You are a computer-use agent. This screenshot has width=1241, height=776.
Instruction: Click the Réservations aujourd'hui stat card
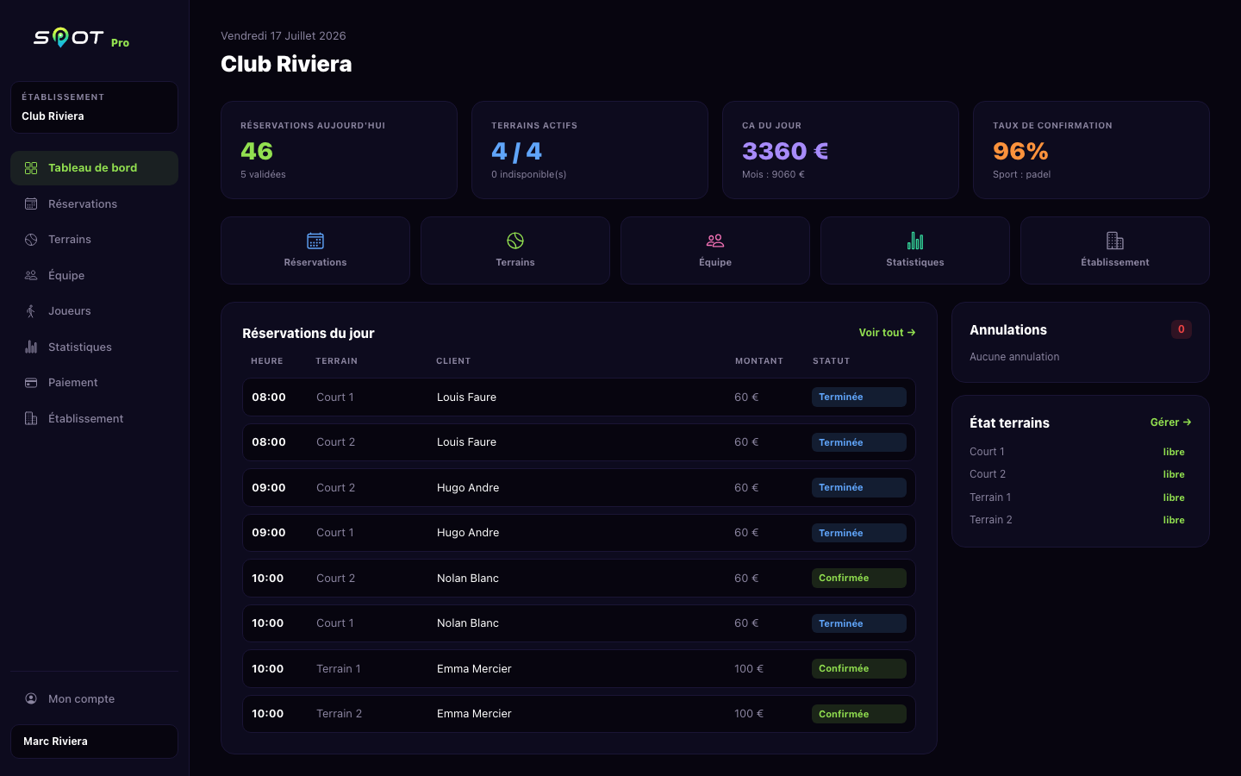pos(339,150)
